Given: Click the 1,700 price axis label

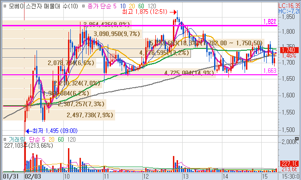Looking at the screenshot, I should (288, 62).
